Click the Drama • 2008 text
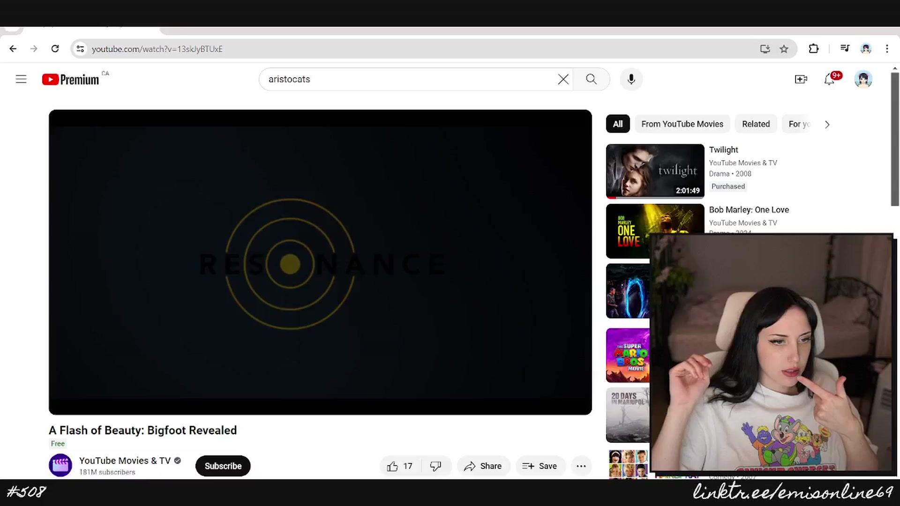Screen dimensions: 900x506 (x=730, y=174)
